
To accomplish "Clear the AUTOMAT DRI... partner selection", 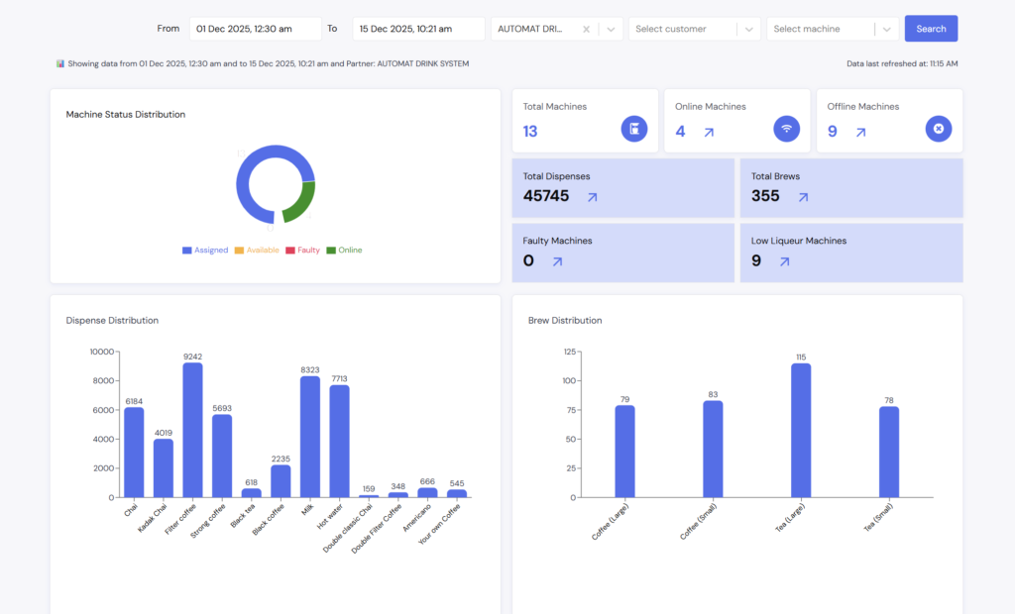I will point(586,30).
